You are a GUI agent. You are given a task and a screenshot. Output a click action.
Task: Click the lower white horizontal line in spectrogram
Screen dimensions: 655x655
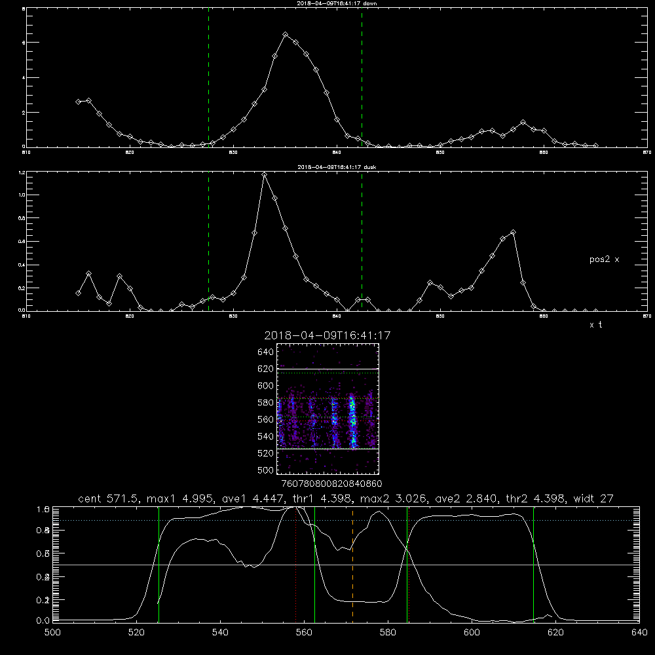(x=328, y=449)
